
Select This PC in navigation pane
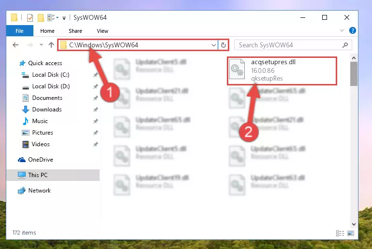point(37,175)
